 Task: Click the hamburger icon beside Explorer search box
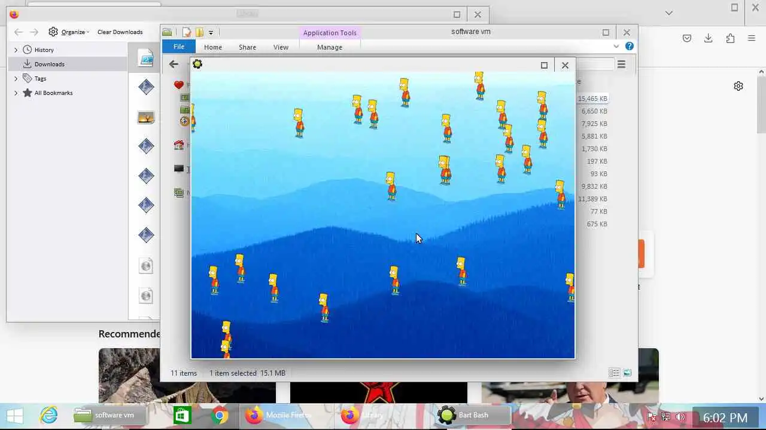click(621, 64)
